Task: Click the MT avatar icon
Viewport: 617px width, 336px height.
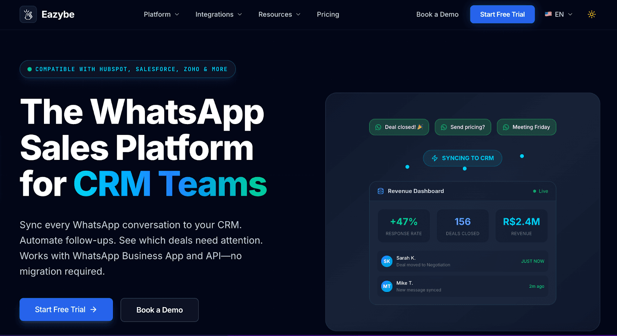Action: (387, 286)
